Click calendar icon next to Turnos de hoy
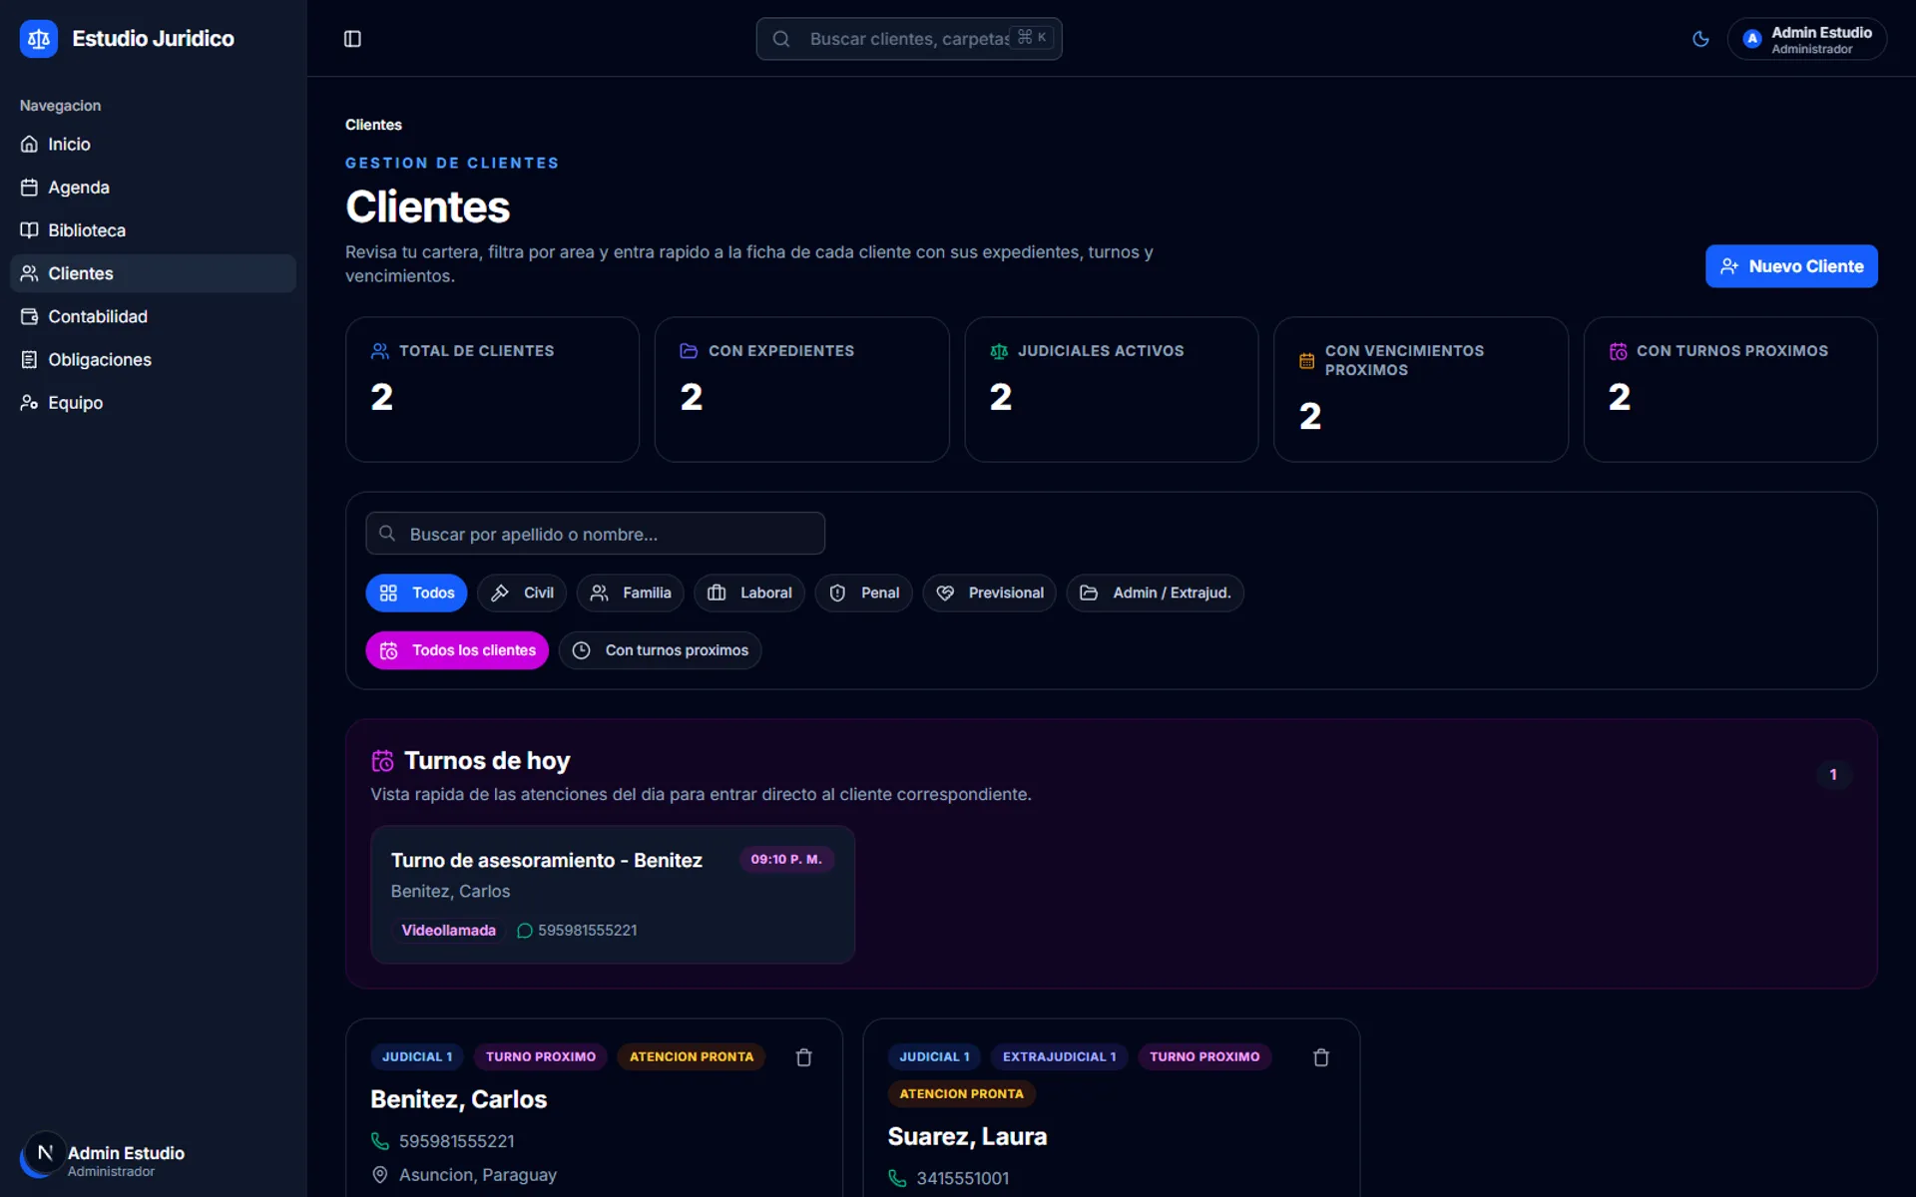 coord(382,761)
